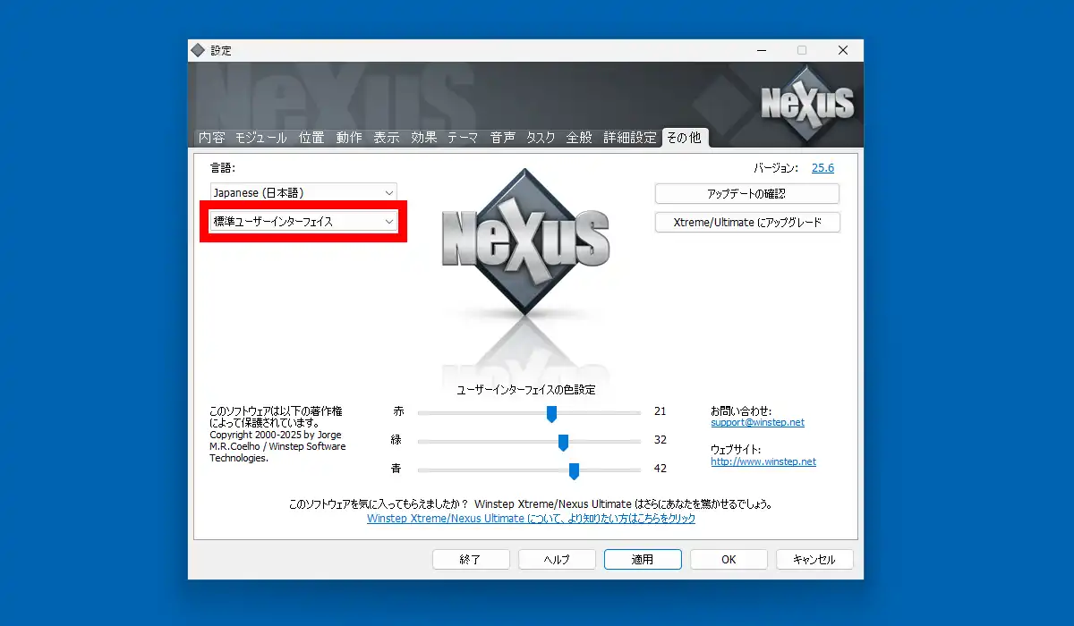Click the Winstep Xtreme/Nexus Ultimate info link
The image size is (1074, 626).
531,518
